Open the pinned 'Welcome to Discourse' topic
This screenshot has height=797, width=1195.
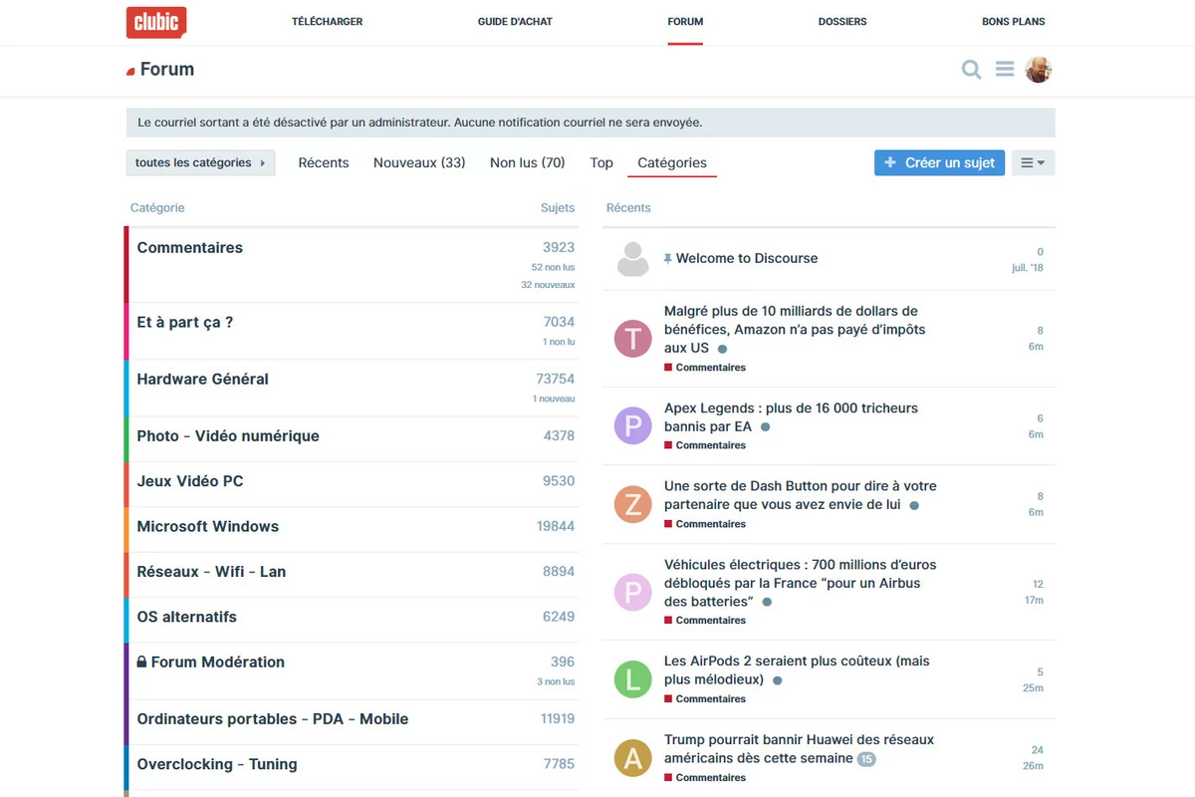[747, 259]
